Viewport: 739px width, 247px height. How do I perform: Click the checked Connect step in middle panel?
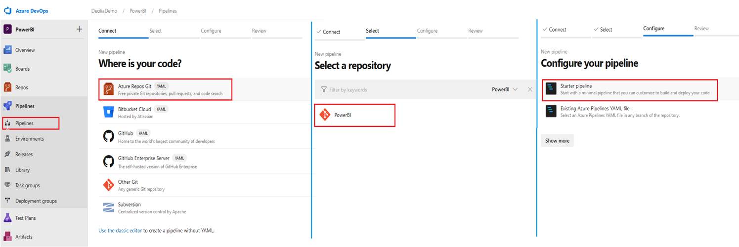click(x=328, y=32)
